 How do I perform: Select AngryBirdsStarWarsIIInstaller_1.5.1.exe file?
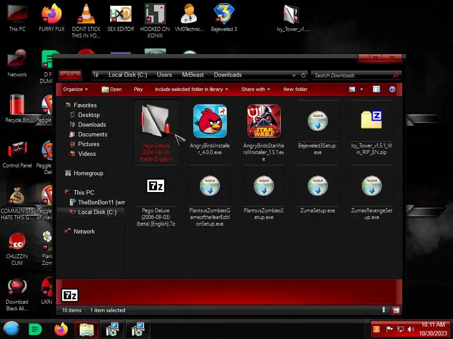[264, 132]
